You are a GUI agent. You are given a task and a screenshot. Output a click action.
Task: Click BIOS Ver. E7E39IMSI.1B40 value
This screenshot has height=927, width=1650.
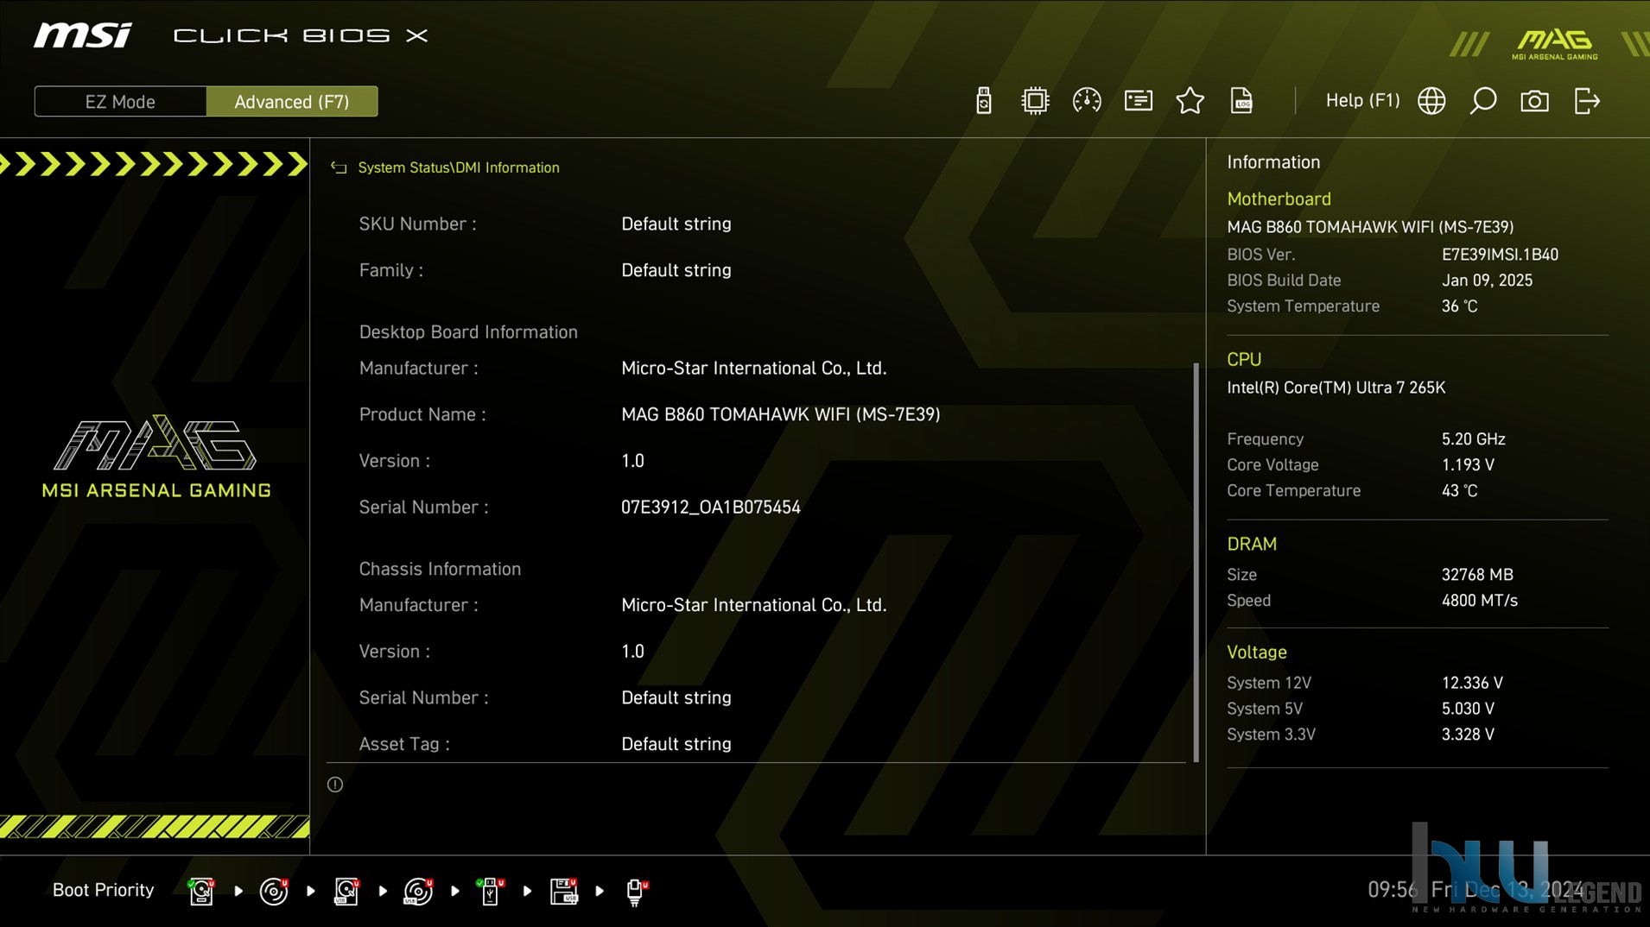click(x=1500, y=255)
